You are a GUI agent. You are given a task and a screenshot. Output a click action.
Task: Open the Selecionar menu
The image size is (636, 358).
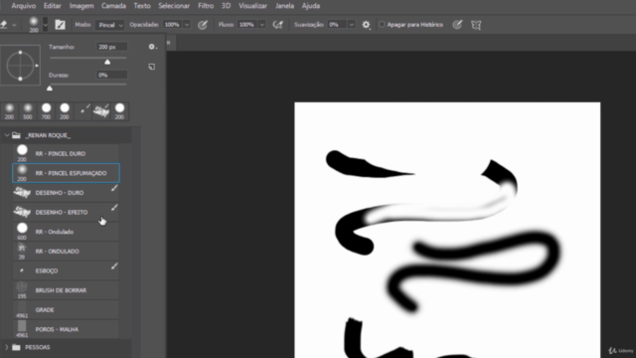click(174, 6)
